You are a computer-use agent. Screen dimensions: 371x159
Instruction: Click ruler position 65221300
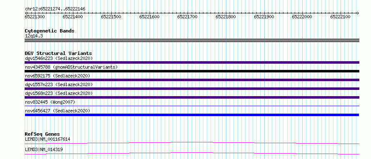(x=35, y=17)
